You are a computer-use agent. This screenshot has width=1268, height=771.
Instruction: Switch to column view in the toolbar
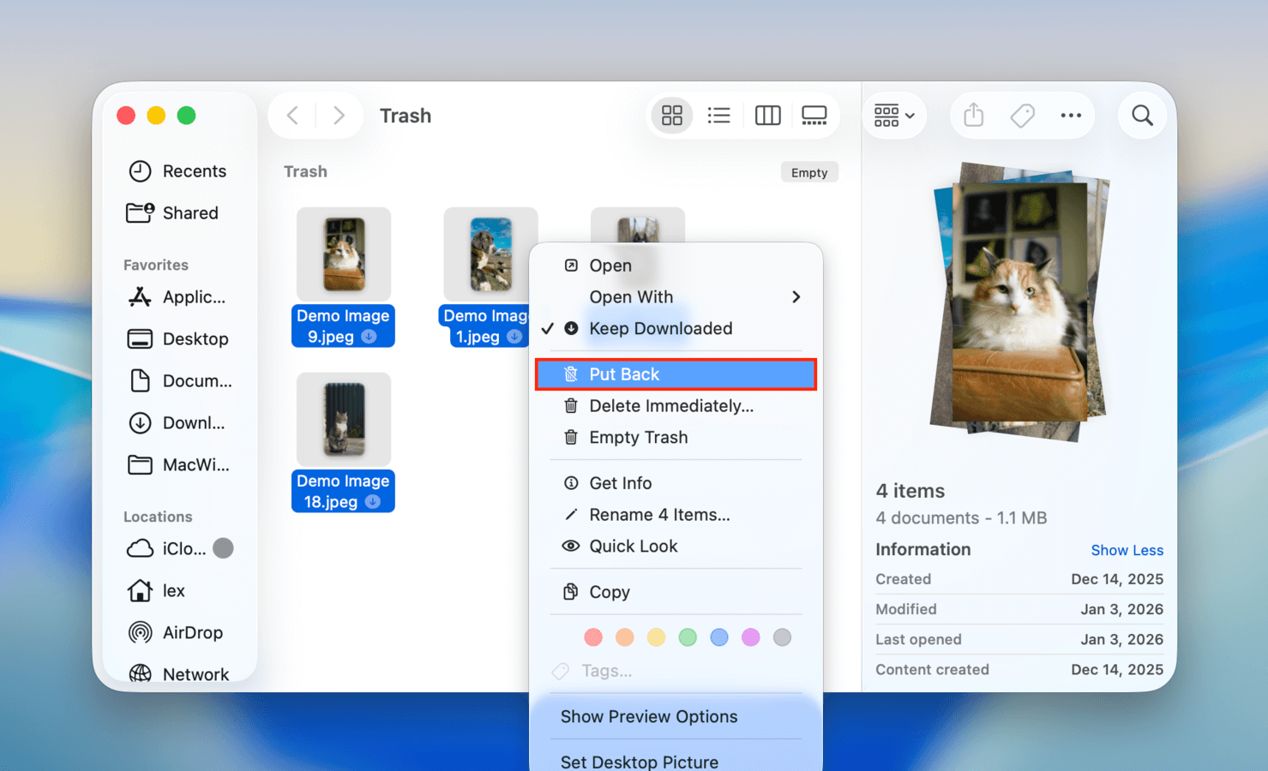coord(767,115)
